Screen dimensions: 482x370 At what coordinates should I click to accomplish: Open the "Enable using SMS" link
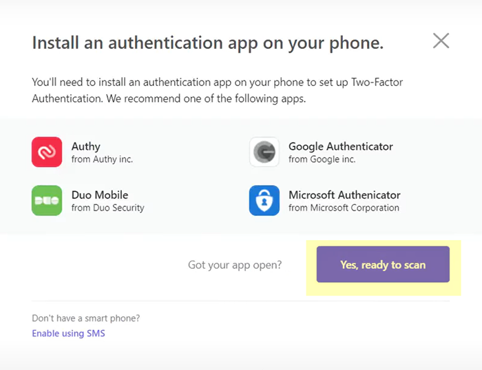point(68,334)
